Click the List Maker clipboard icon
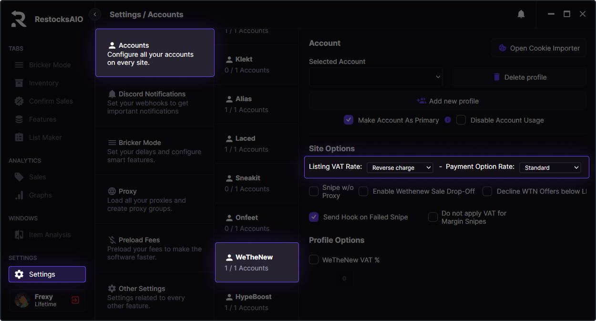The width and height of the screenshot is (596, 321). (19, 137)
